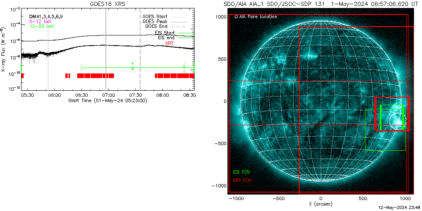Click the red XRT bar after 08:00

(x=174, y=76)
